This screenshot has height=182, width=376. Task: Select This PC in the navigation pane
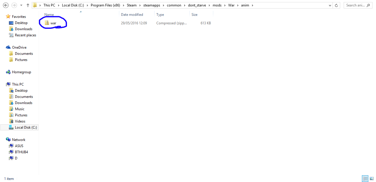[18, 84]
